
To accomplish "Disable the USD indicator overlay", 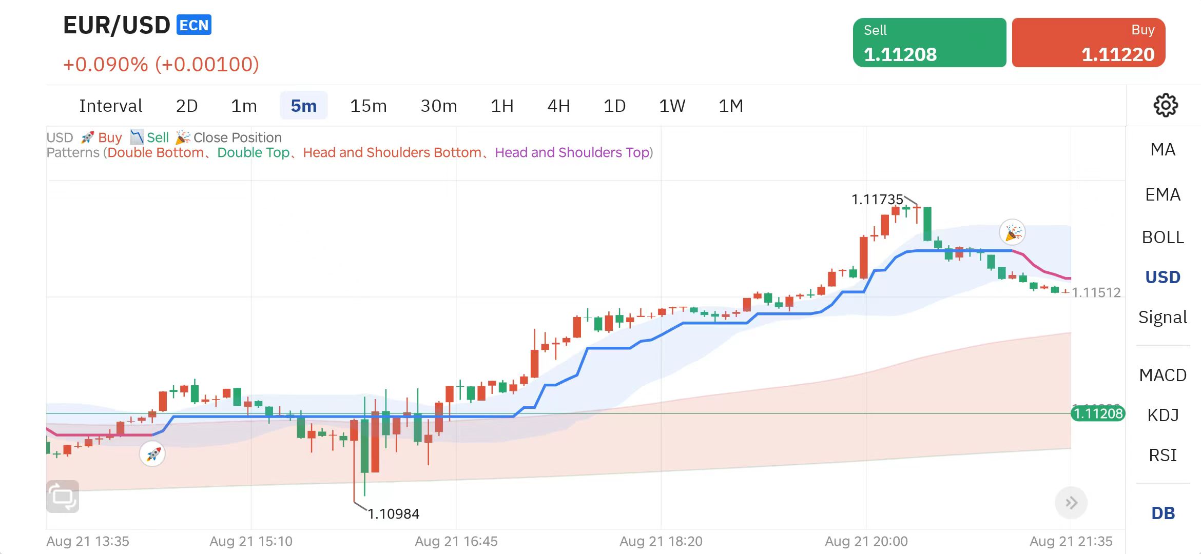I will tap(1163, 277).
